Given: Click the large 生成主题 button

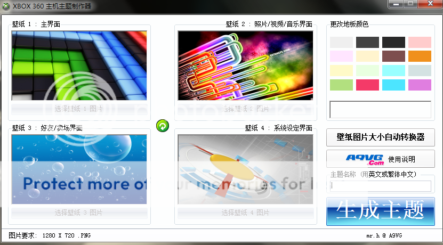Looking at the screenshot, I should [380, 211].
